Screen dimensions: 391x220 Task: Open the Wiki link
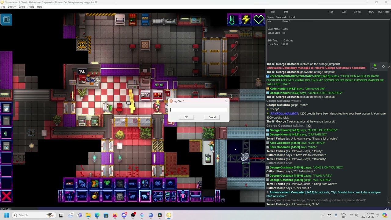[x=344, y=12]
